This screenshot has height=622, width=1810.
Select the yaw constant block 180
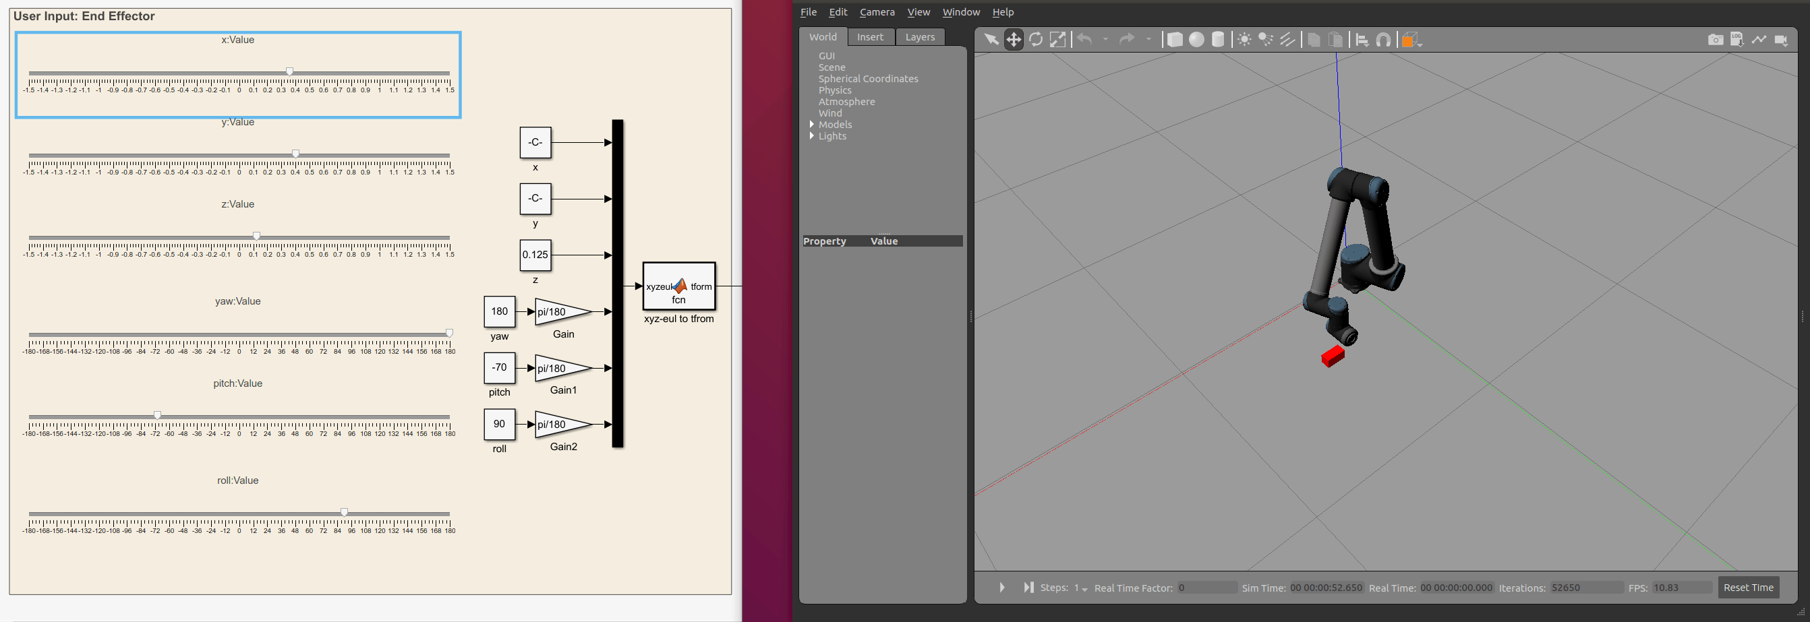point(500,312)
